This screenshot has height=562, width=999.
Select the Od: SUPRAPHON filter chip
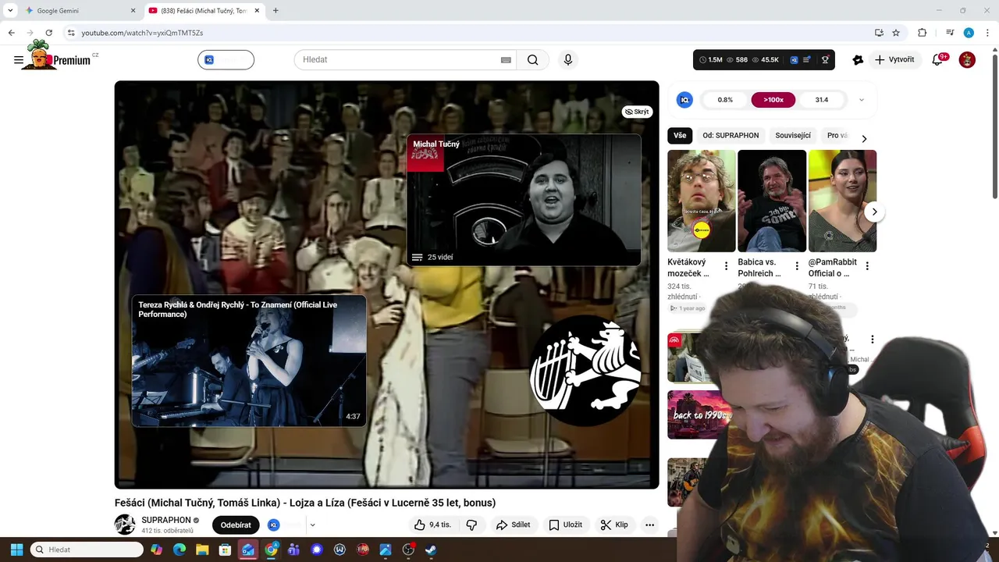tap(731, 136)
